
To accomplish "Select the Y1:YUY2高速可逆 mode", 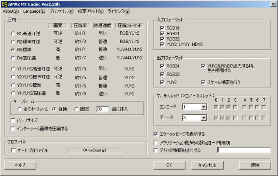I will [x=13, y=69].
